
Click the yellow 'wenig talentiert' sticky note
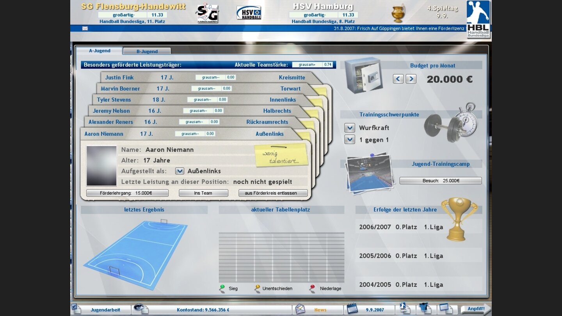coord(281,155)
